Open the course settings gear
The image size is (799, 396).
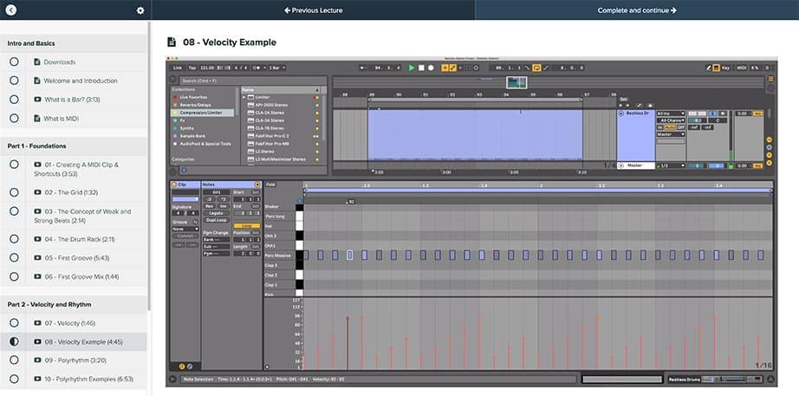(x=140, y=10)
